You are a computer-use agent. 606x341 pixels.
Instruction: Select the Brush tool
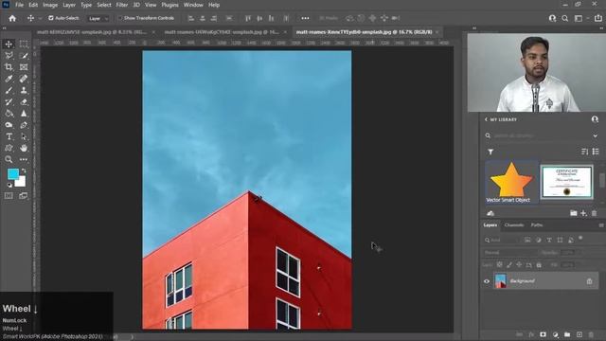pos(9,91)
